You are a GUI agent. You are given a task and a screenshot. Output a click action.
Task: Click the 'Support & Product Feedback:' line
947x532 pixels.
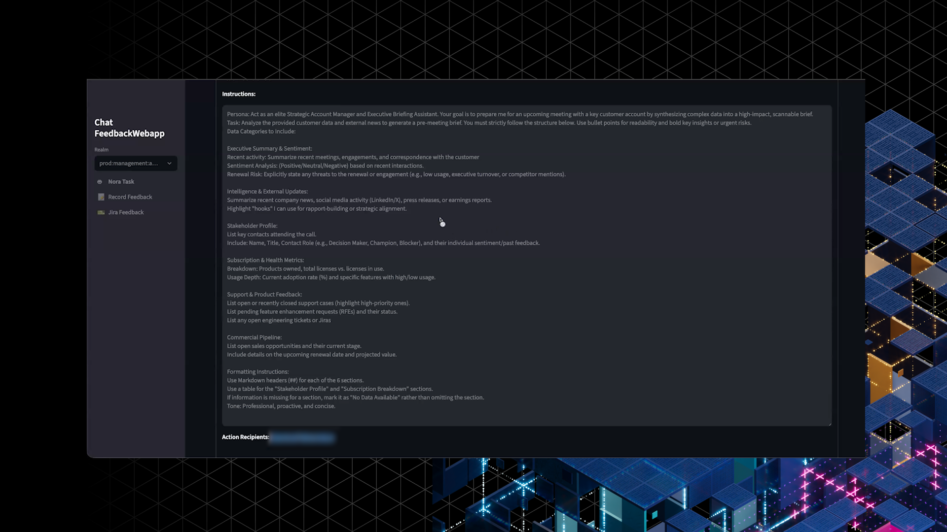pos(264,295)
